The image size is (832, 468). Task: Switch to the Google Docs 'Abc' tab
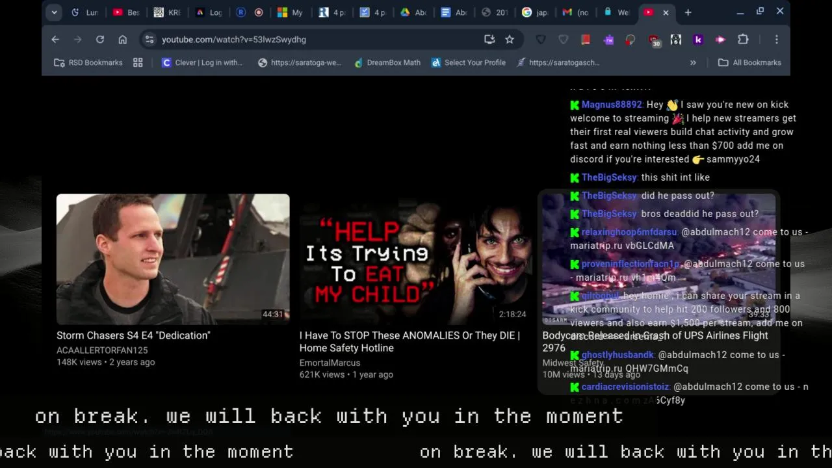click(454, 12)
